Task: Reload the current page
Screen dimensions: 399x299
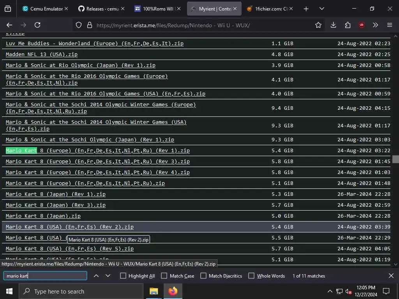Action: 37,25
